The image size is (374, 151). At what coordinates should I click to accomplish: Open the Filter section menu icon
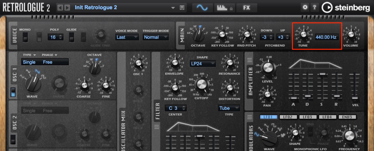click(157, 127)
